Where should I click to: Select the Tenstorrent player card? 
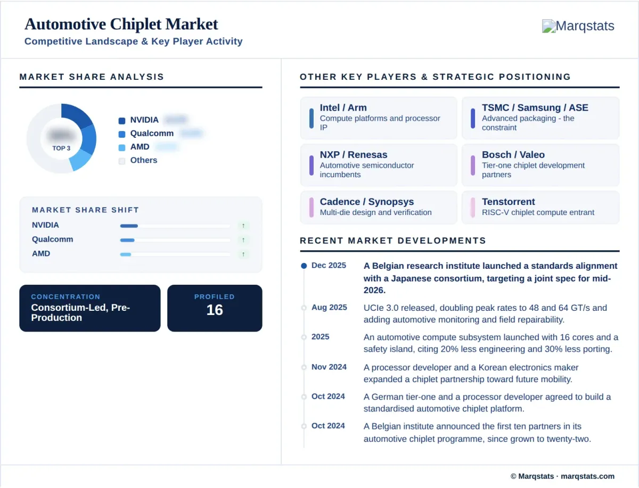pyautogui.click(x=540, y=207)
